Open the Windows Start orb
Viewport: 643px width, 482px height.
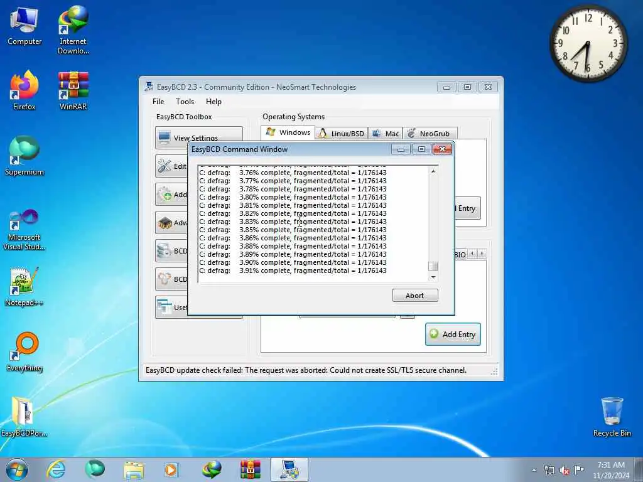tap(17, 469)
